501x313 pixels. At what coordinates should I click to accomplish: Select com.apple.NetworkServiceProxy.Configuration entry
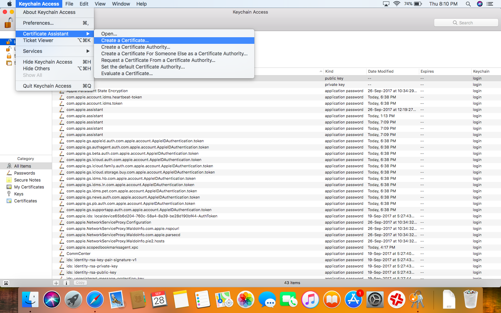click(277, 223)
